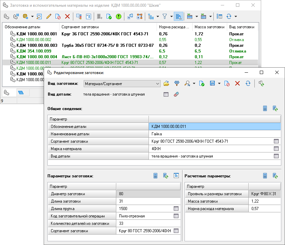Click calculator icon in Расчетные параметры header
285x245 pixels.
[x=265, y=176]
